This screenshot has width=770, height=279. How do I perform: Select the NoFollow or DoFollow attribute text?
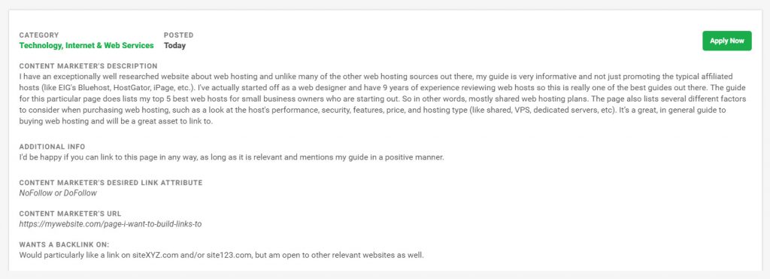tap(58, 193)
